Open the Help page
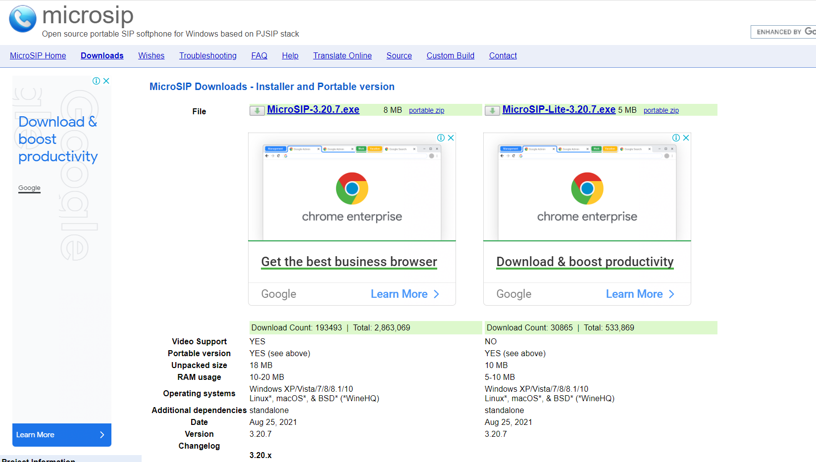Viewport: 816px width, 462px height. pos(290,55)
